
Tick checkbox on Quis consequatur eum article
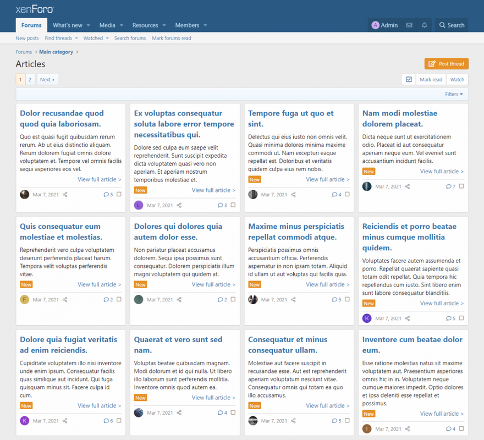pos(119,299)
